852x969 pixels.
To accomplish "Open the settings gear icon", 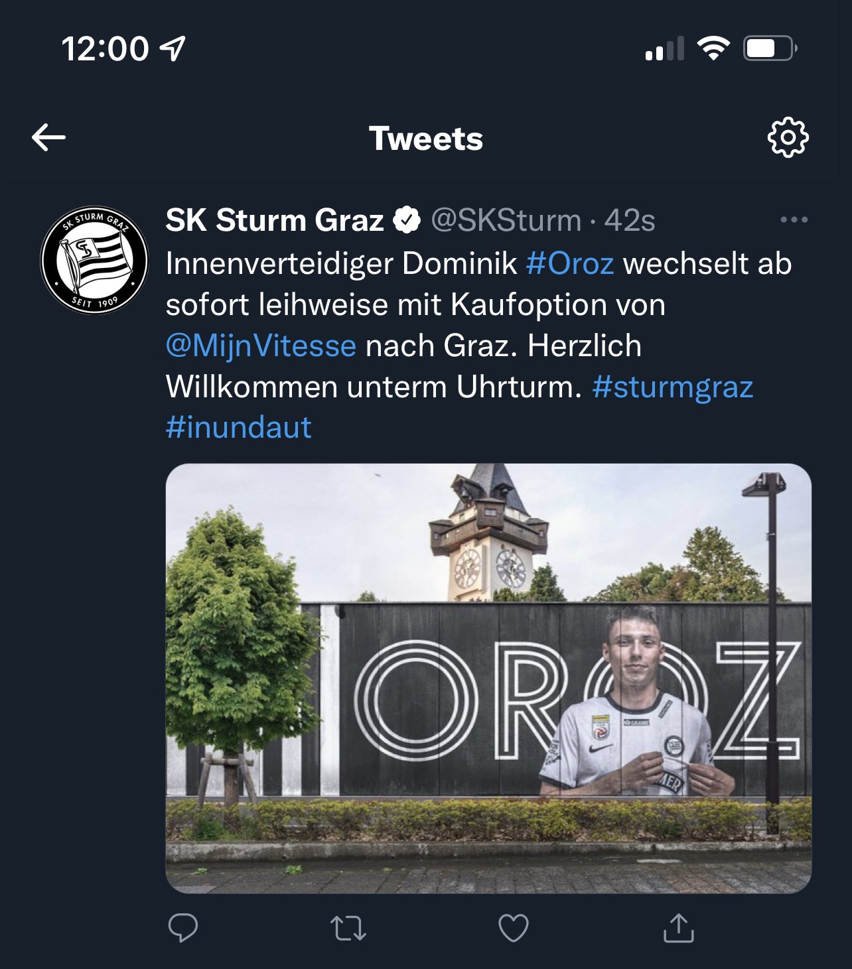I will [x=788, y=138].
